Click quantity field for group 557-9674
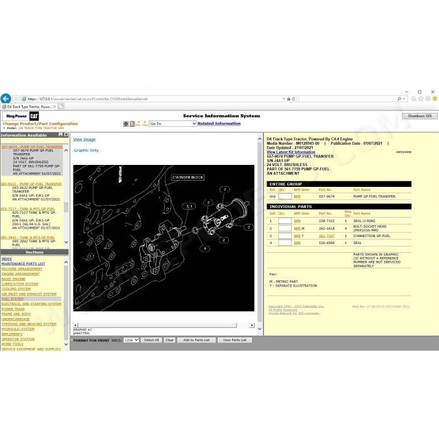The height and width of the screenshot is (439, 439). pyautogui.click(x=285, y=196)
